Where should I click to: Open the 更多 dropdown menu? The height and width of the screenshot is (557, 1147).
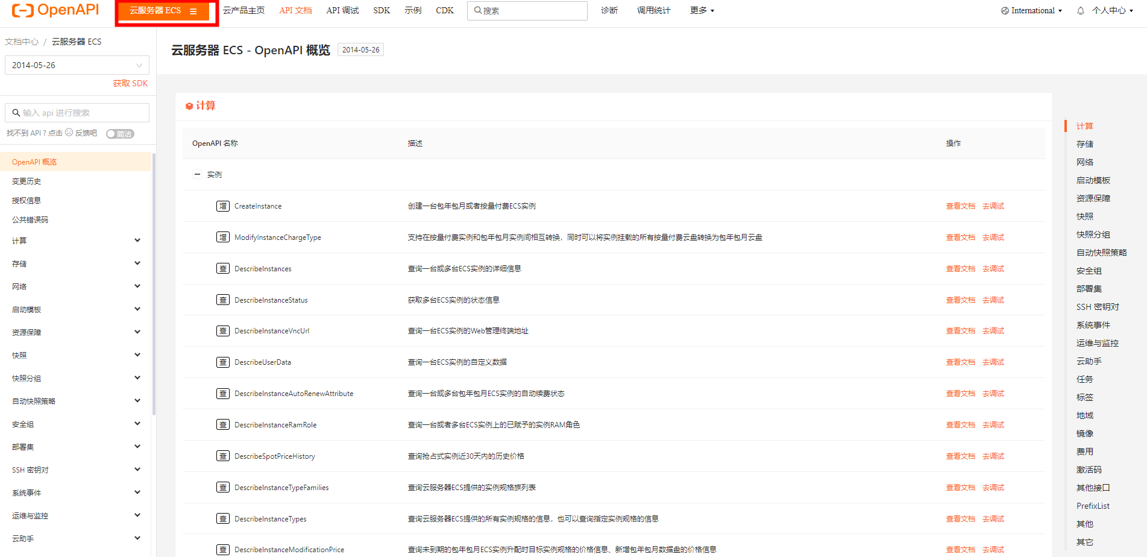click(702, 11)
